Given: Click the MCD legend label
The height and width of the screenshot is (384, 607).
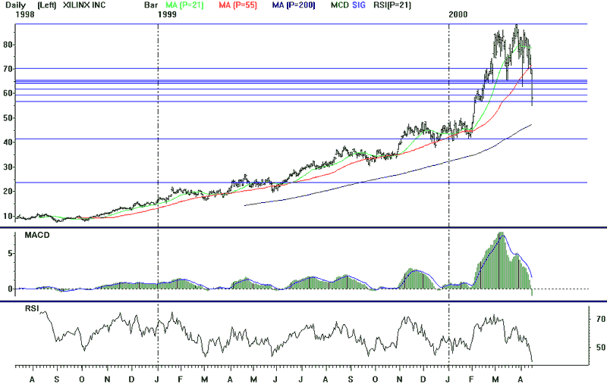Looking at the screenshot, I should (x=339, y=5).
